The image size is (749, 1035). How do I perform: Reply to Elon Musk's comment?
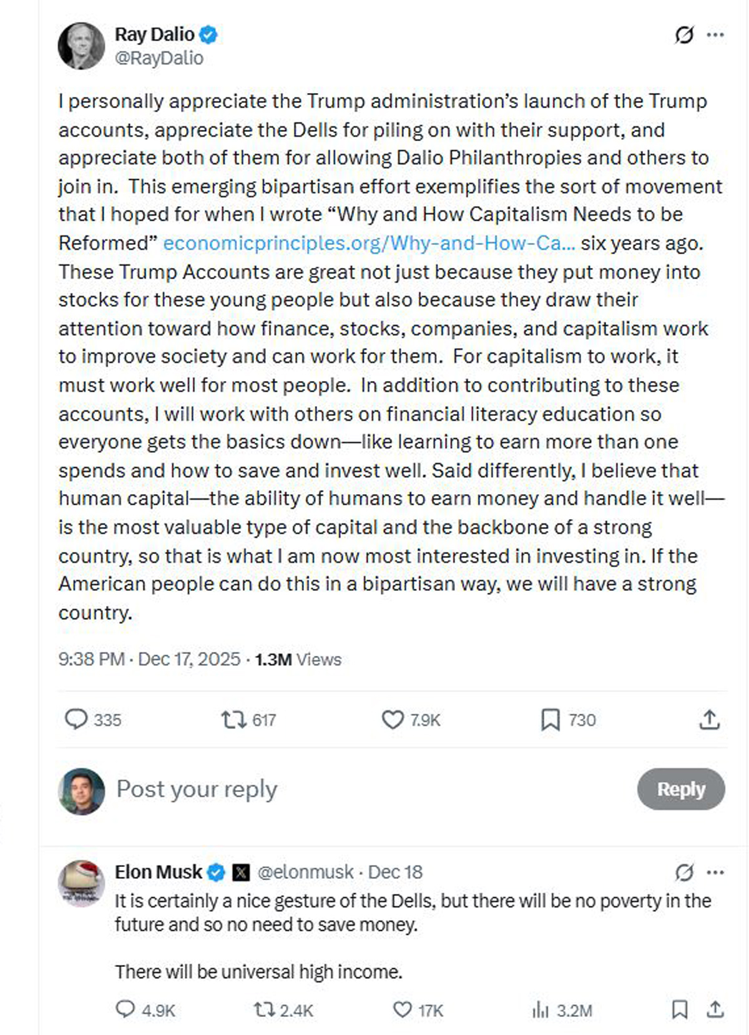(x=125, y=1009)
